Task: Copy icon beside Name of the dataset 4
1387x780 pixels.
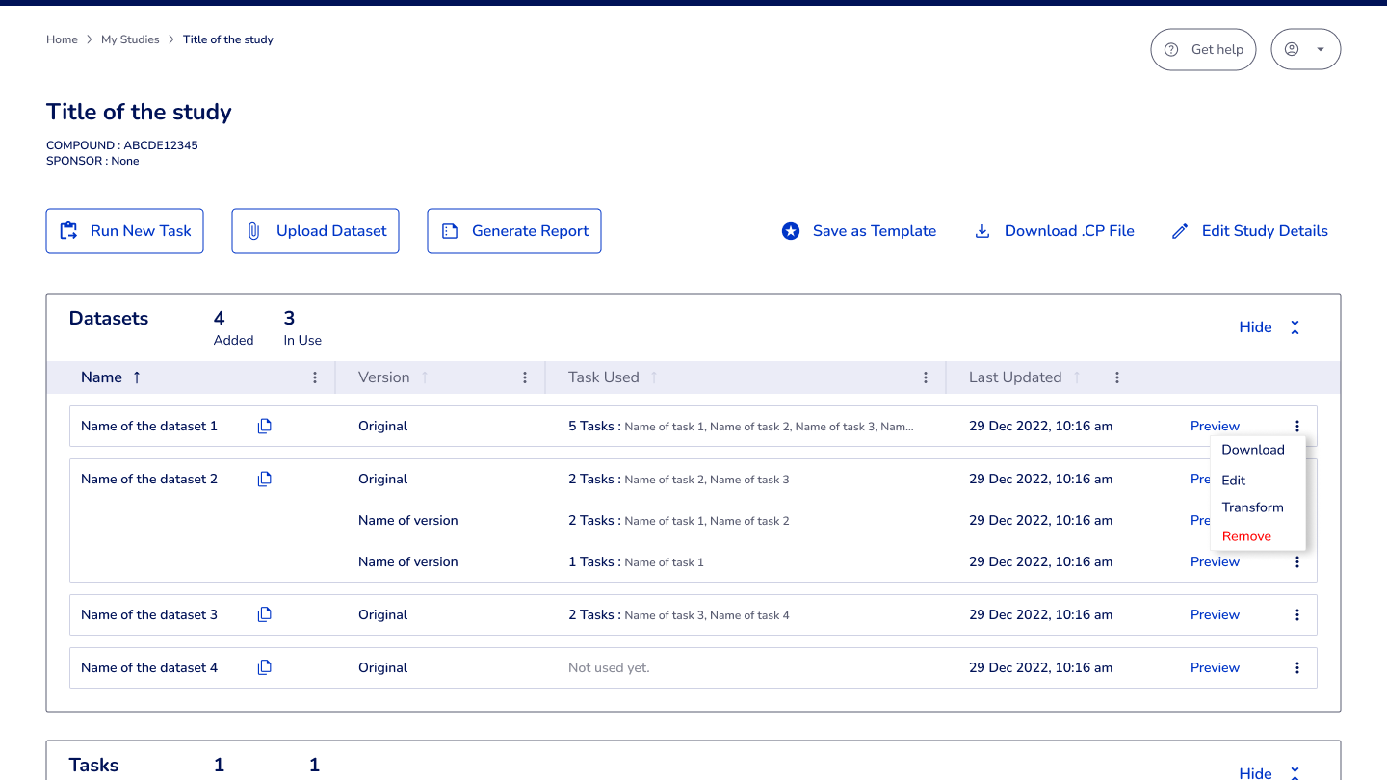Action: pyautogui.click(x=265, y=667)
